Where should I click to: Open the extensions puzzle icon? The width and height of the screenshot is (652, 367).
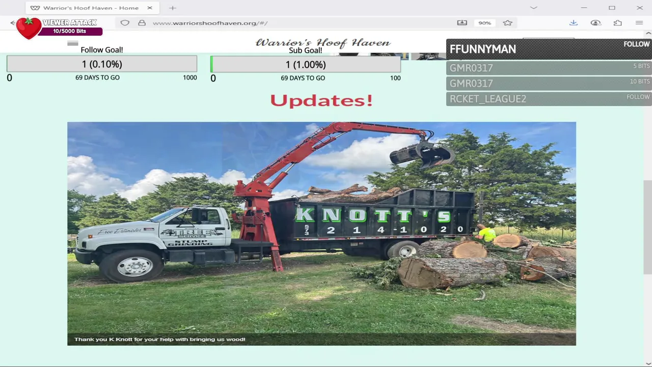click(x=617, y=23)
